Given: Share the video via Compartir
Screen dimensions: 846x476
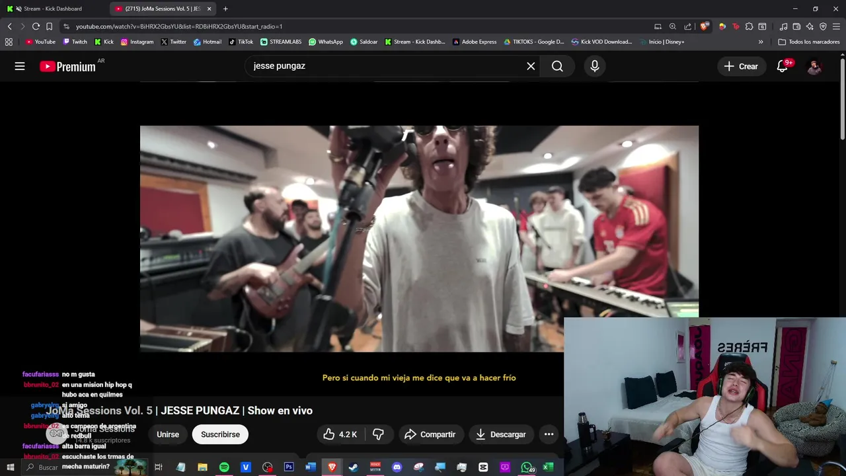Looking at the screenshot, I should (x=430, y=434).
